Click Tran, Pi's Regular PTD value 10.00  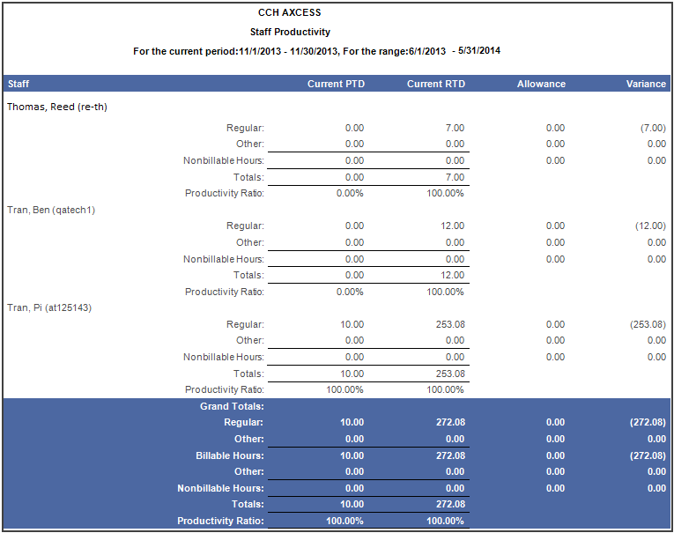point(352,324)
